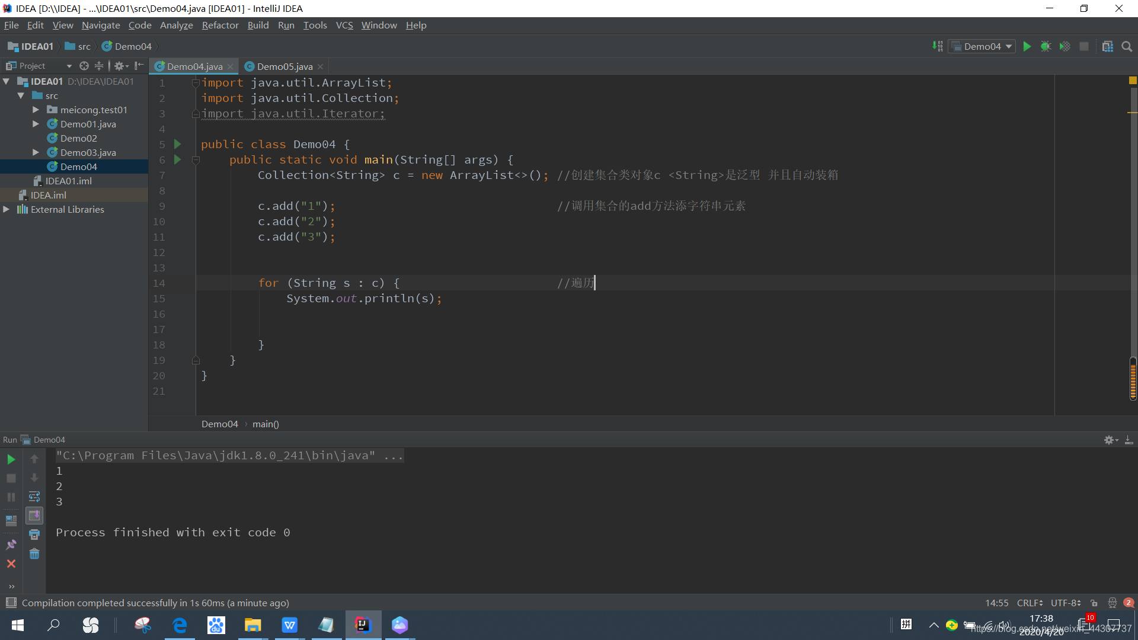Show more Run panel actions chevron

[11, 587]
